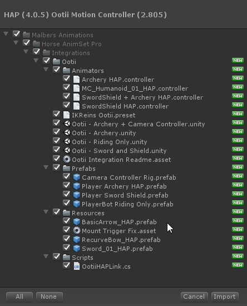Screen dimensions: 247x306
Task: Click the gear icon of Mount Trigger Fix.asset
Action: 77,231
